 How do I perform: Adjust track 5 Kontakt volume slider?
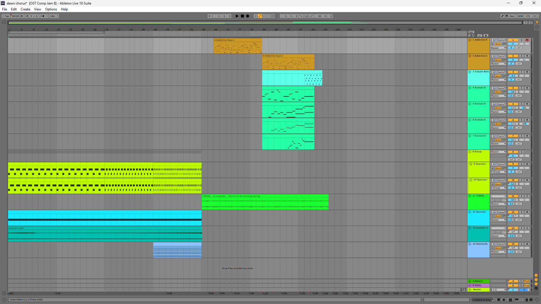(x=513, y=108)
